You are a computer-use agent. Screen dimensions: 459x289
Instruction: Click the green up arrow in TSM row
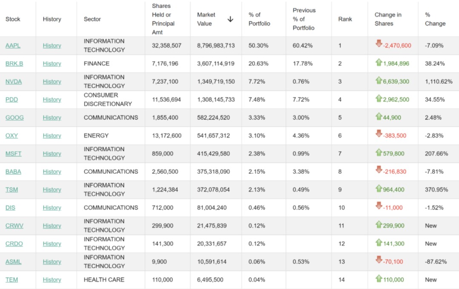(379, 189)
